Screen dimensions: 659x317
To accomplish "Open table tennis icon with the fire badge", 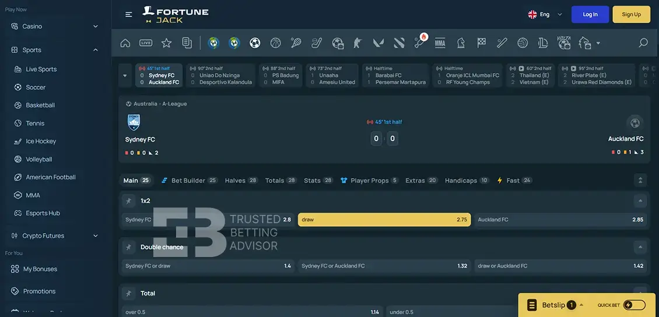I will [x=420, y=41].
